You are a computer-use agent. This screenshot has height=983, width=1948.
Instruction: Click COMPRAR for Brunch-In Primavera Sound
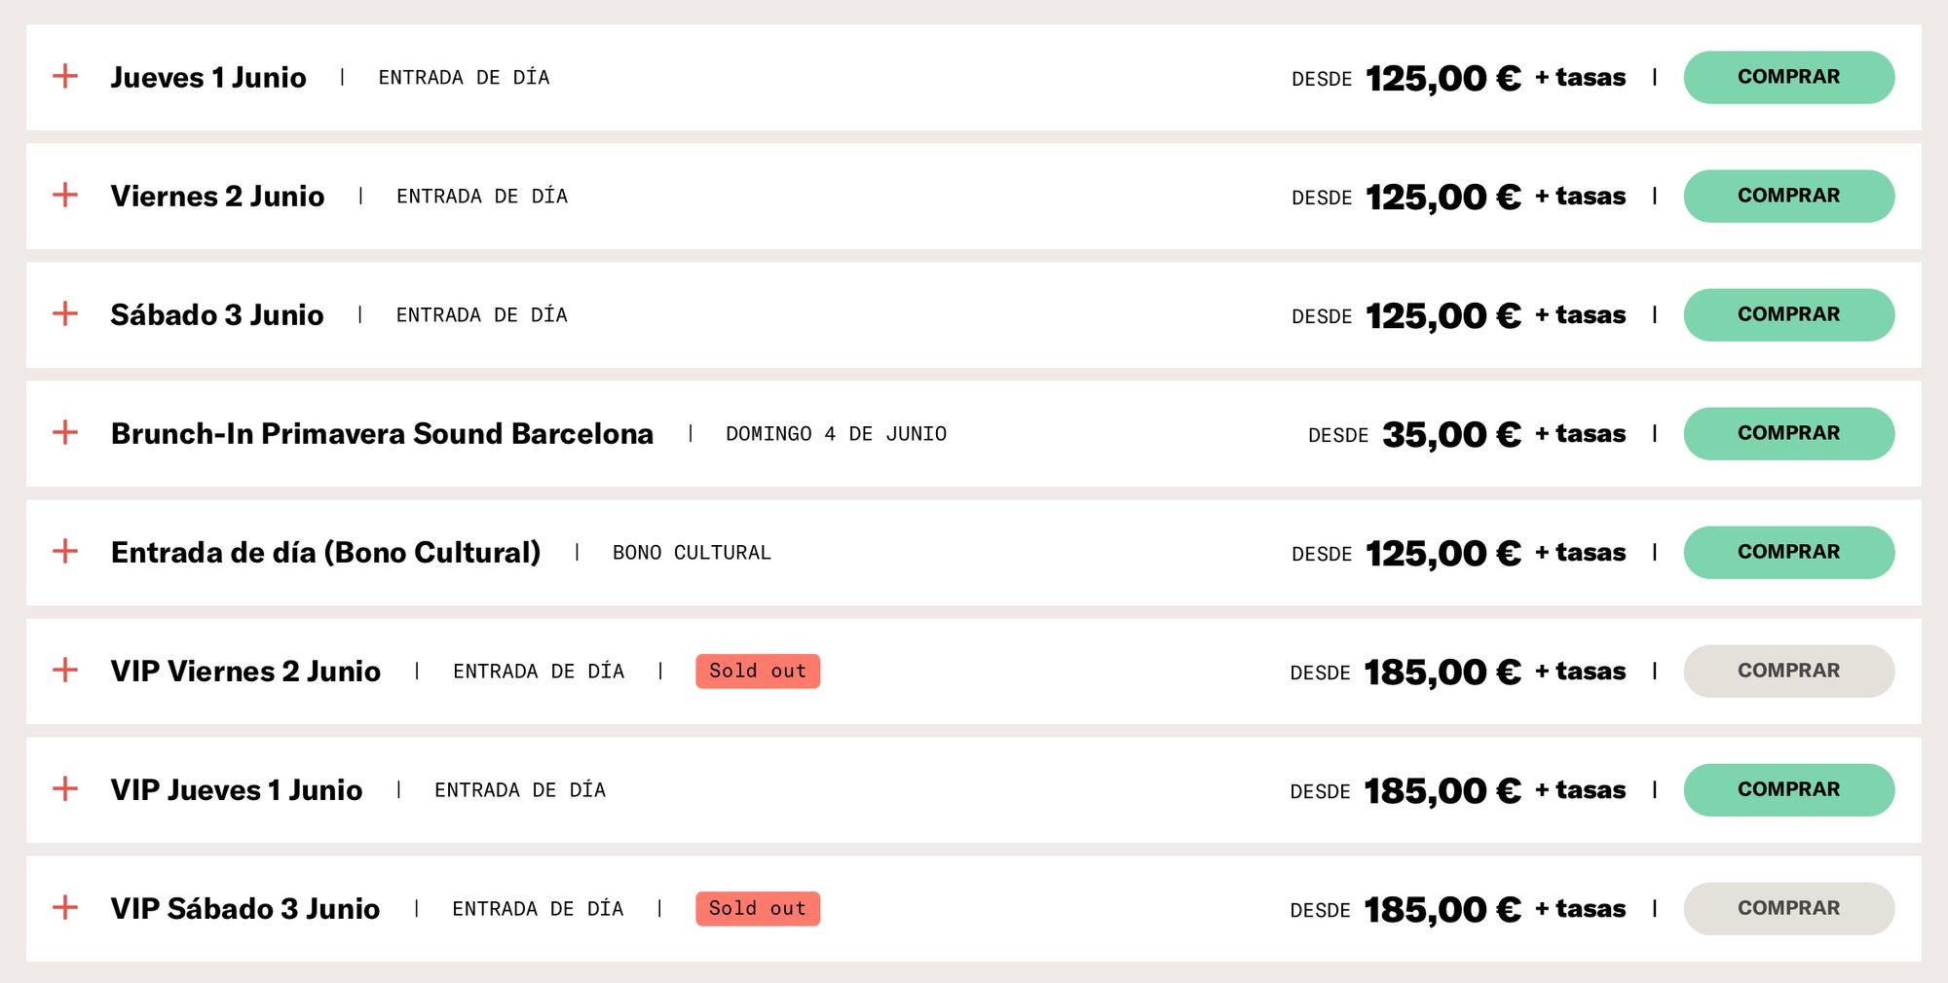1789,433
